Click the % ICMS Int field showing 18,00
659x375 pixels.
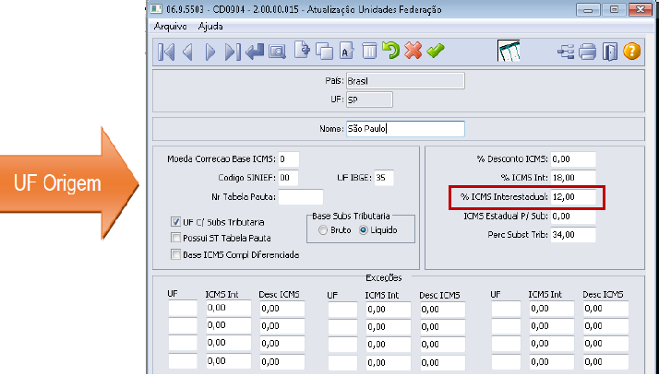573,178
